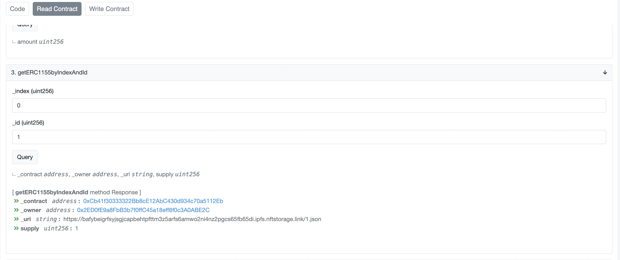Click the getERC1155byIndexAndId method Response heading
This screenshot has height=260, width=620.
pyautogui.click(x=76, y=192)
